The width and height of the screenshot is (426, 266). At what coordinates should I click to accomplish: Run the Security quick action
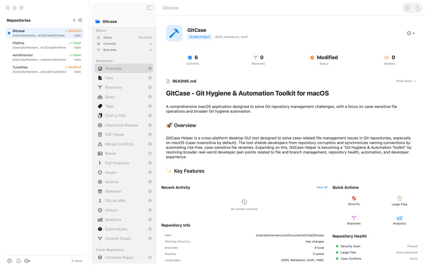tap(354, 201)
